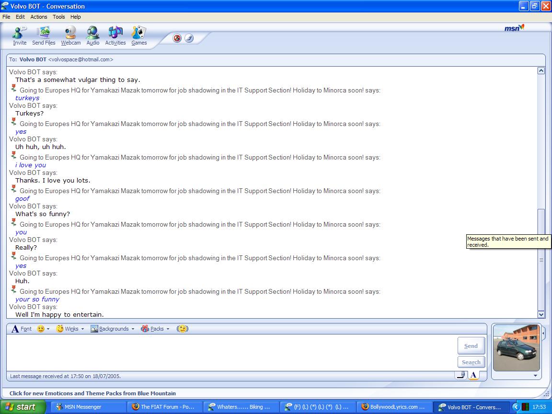The width and height of the screenshot is (552, 414).
Task: Click the smiley emoticon icon
Action: pos(41,329)
